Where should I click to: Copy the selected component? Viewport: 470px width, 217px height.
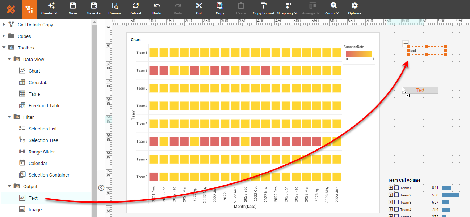point(220,9)
